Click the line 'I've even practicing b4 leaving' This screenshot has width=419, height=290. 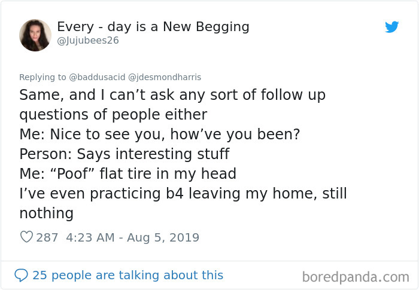tap(183, 194)
